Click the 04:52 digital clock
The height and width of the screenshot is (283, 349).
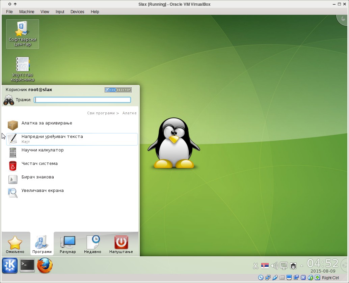point(323,263)
